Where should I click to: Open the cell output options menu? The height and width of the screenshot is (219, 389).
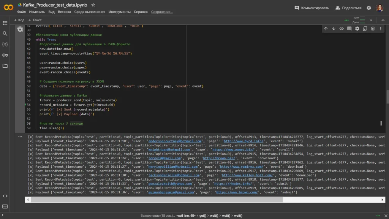tap(20, 137)
